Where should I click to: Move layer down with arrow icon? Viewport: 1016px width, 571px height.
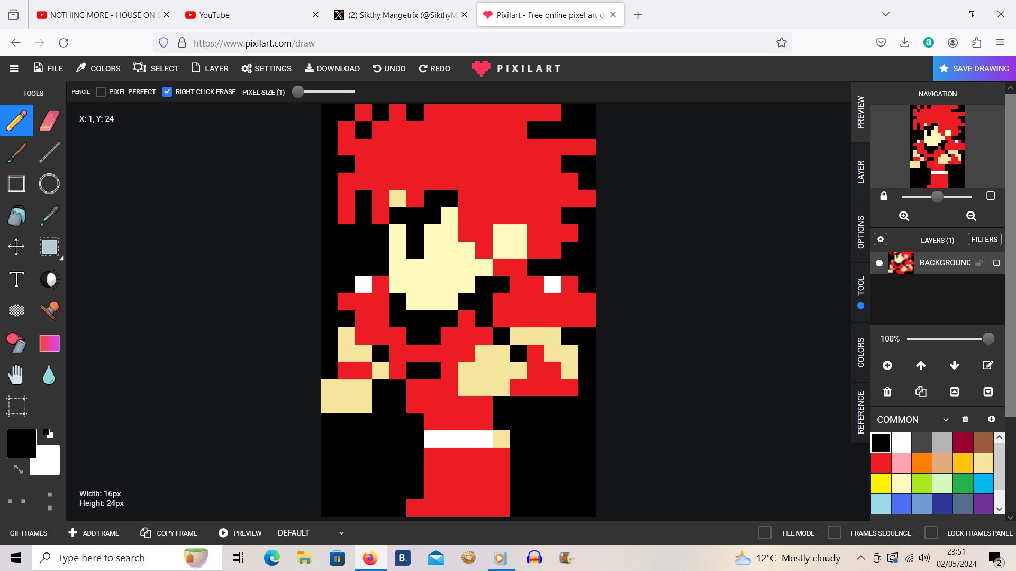click(955, 365)
